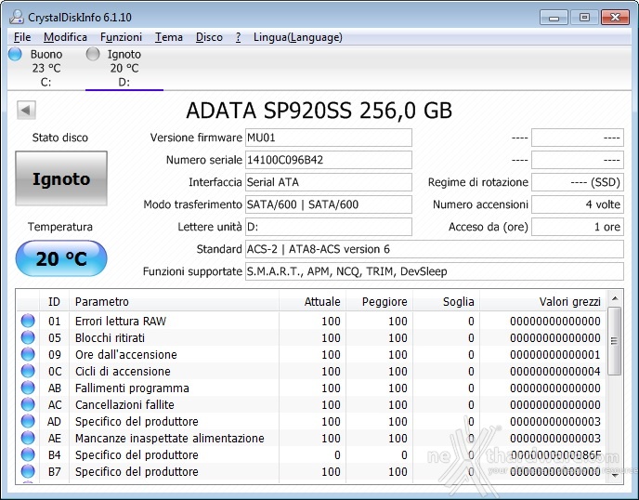Click the blue Buono status circle
Viewport: 639px width, 500px height.
(15, 54)
